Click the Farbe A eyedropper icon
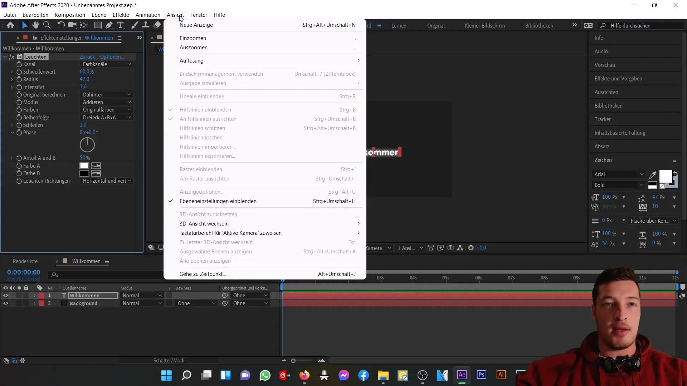 pos(96,166)
